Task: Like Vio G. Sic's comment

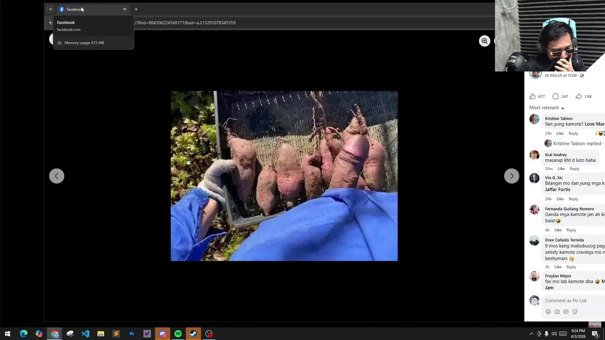Action: (x=560, y=199)
